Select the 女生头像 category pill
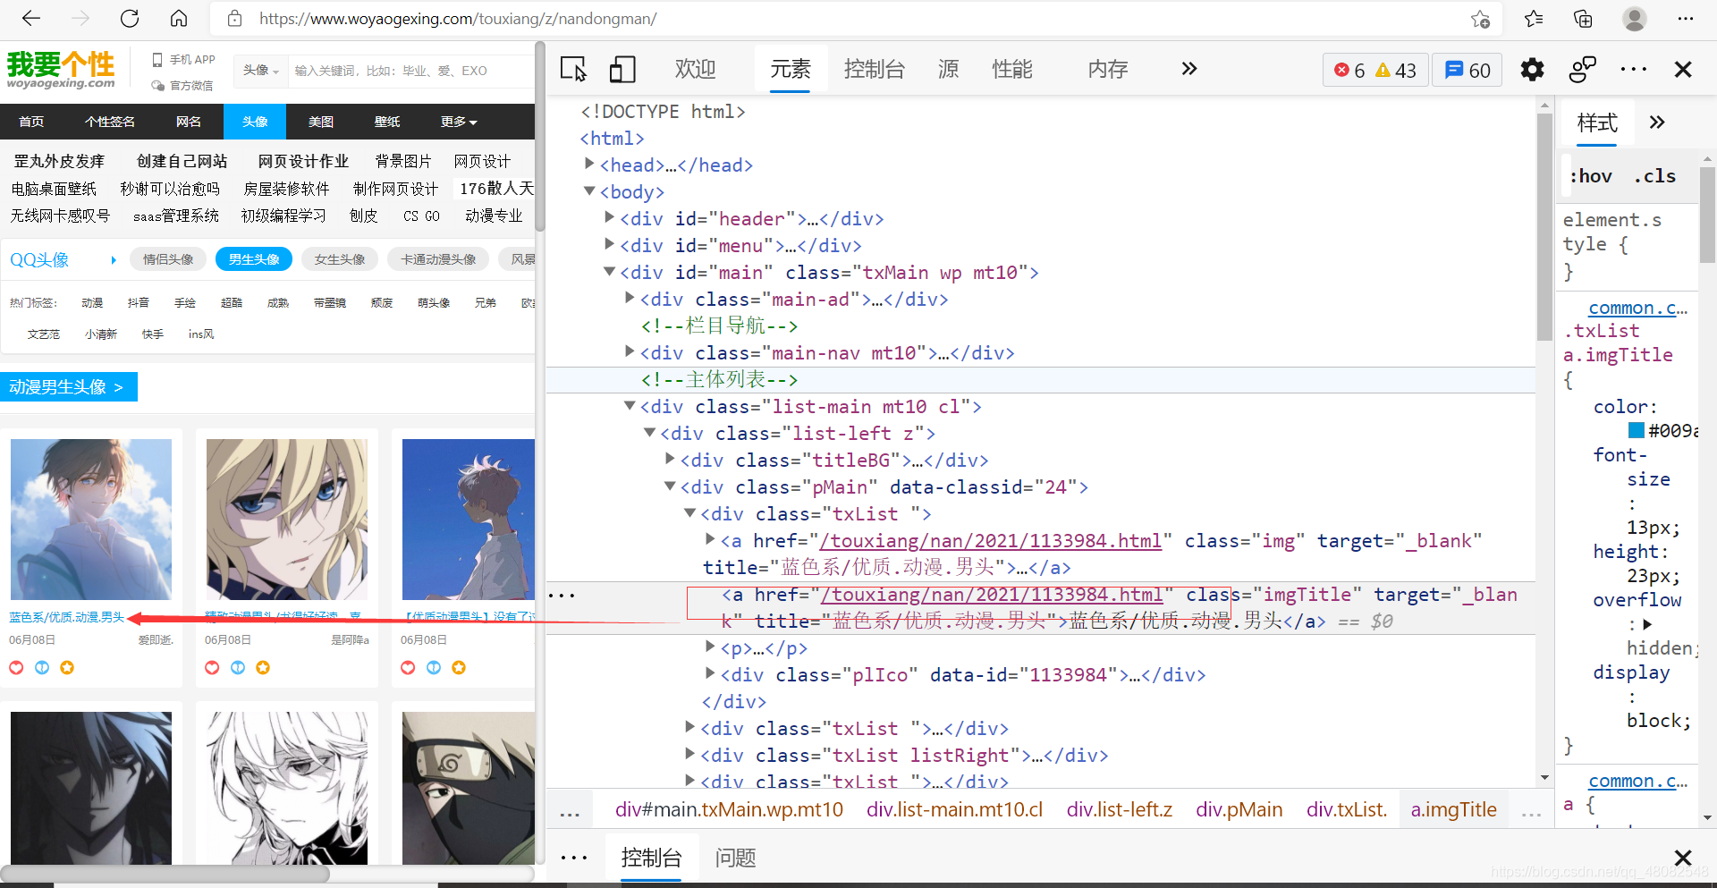 tap(340, 259)
